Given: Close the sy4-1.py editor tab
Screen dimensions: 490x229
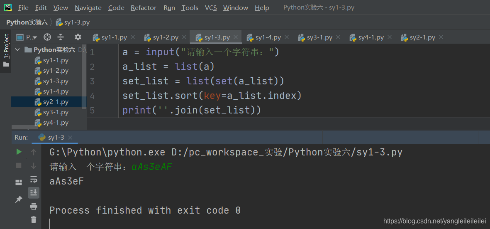Looking at the screenshot, I should point(390,37).
